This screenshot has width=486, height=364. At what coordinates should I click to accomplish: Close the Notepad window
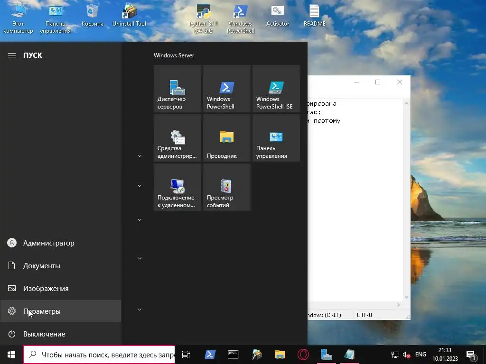[x=400, y=82]
